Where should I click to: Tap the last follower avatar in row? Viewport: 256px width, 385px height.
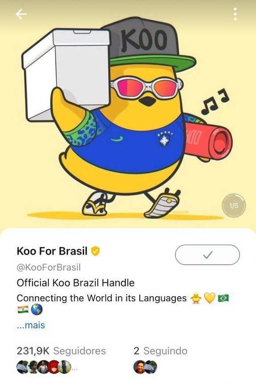(x=65, y=367)
